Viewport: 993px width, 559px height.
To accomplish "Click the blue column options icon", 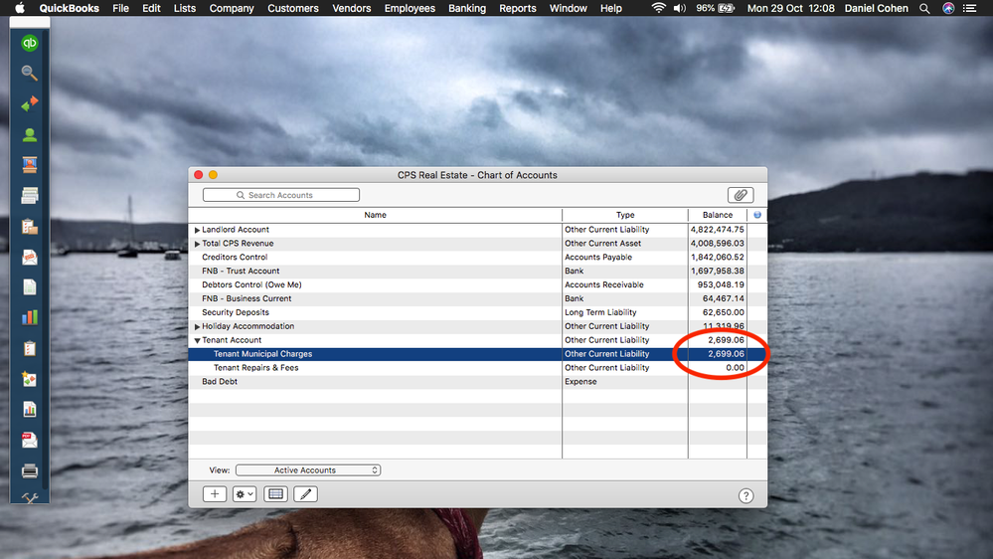I will click(x=756, y=215).
